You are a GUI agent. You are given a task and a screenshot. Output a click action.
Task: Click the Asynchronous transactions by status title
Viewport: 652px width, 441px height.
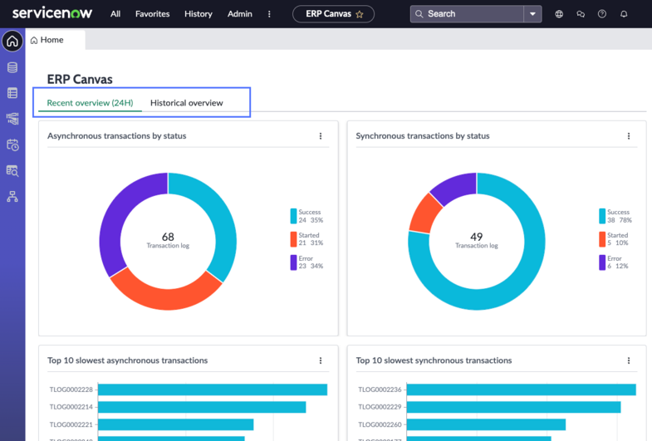116,136
